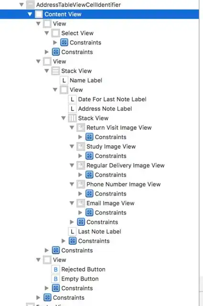203x306 pixels.
Task: Select the Address Note Label item
Action: [105, 109]
